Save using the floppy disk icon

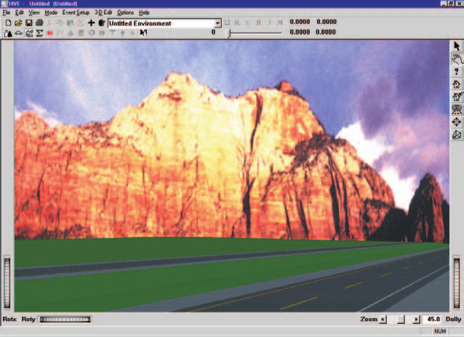[x=28, y=23]
